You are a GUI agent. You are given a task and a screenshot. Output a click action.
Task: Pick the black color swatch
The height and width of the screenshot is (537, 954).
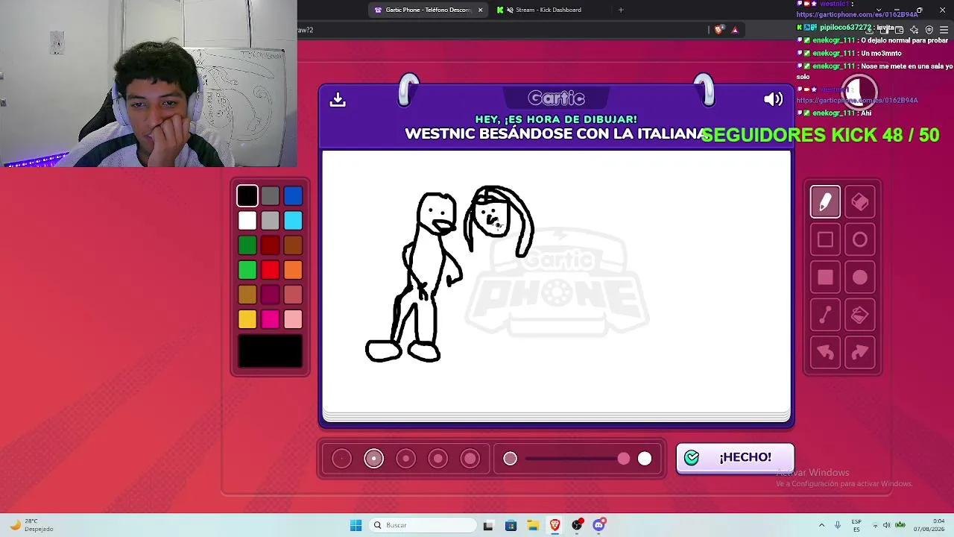tap(247, 196)
